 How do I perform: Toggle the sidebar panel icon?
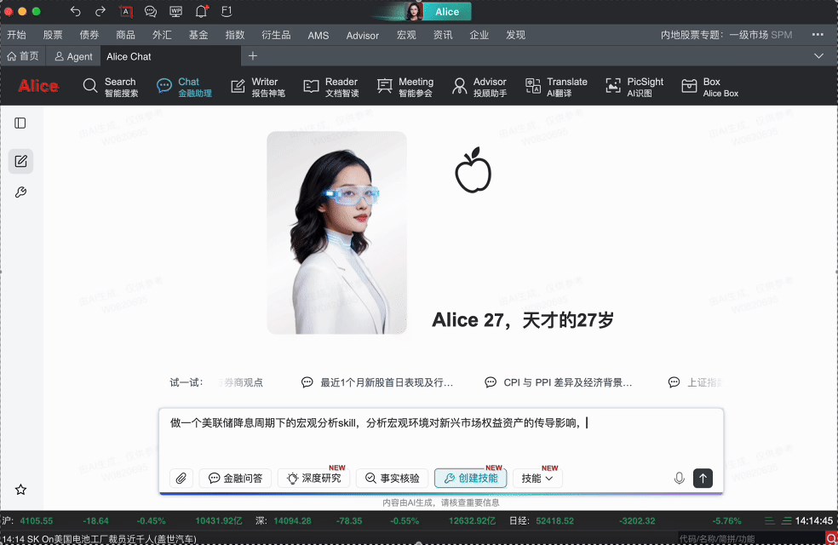[x=20, y=123]
